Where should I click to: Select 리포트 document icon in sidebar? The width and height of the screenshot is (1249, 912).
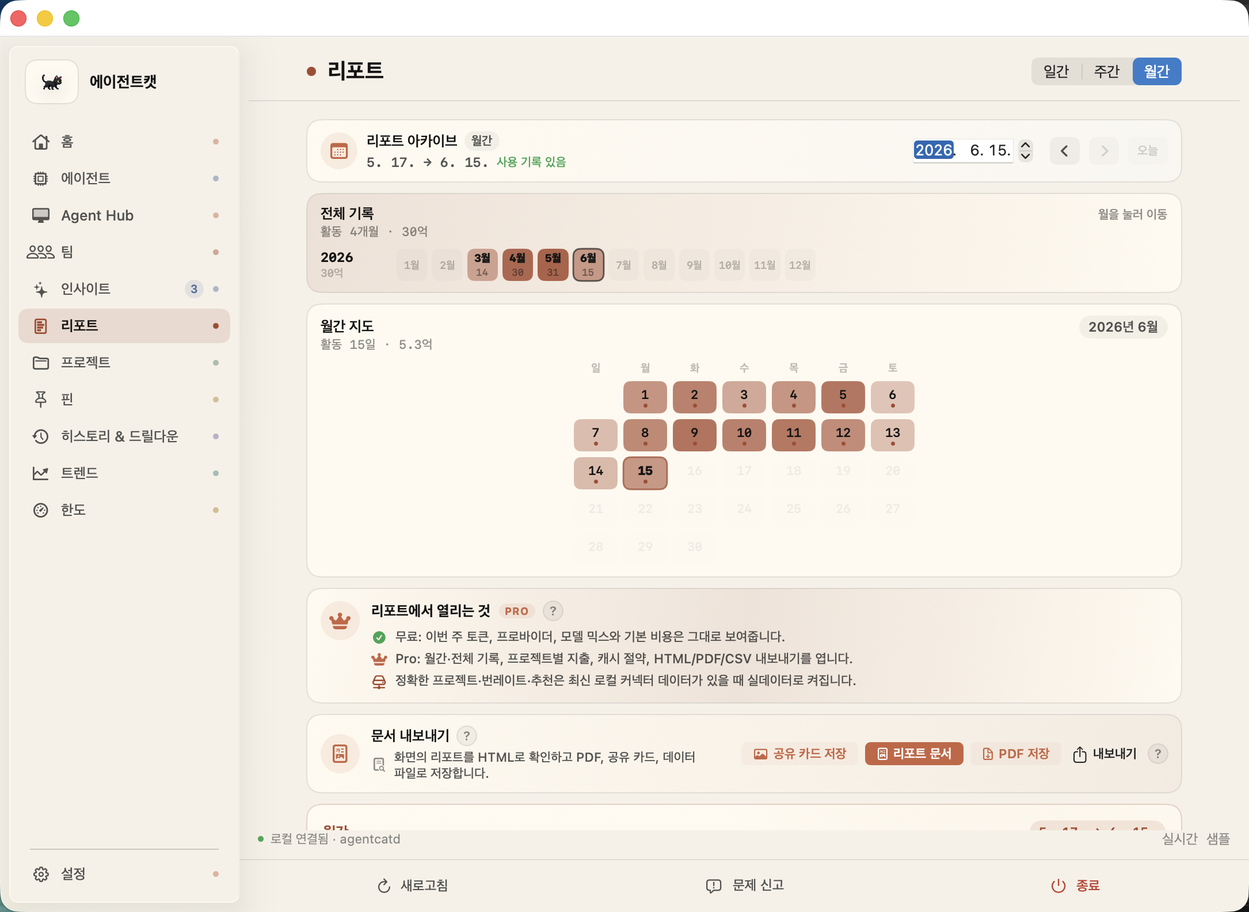coord(41,326)
